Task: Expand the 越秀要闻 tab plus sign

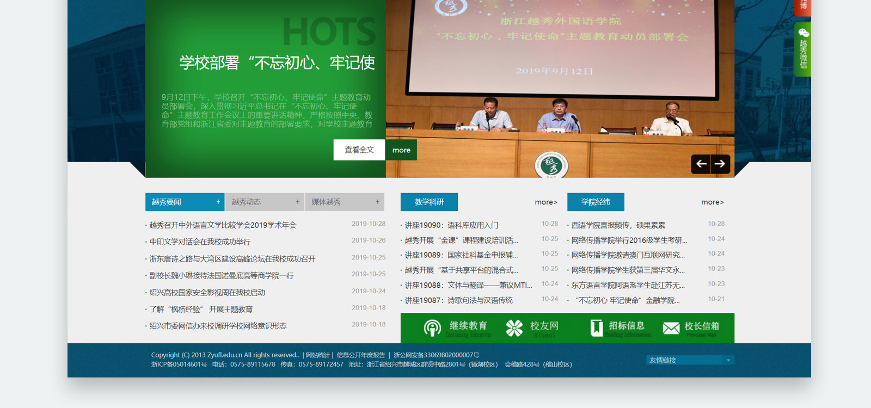Action: tap(218, 202)
